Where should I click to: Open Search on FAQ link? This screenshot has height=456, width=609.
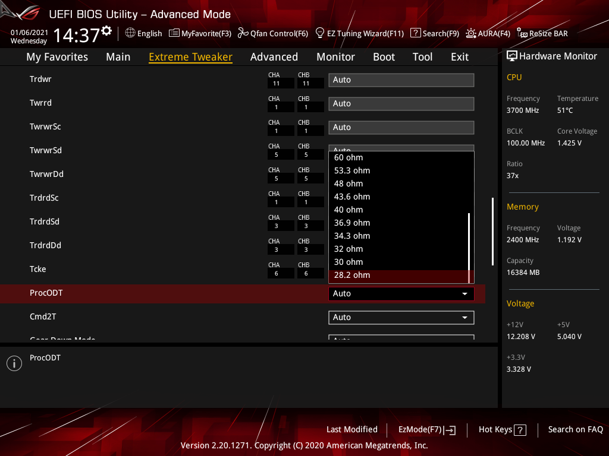(x=575, y=430)
